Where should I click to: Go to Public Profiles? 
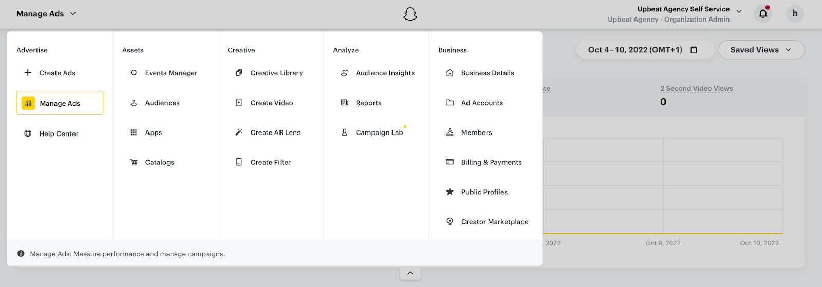(x=485, y=192)
